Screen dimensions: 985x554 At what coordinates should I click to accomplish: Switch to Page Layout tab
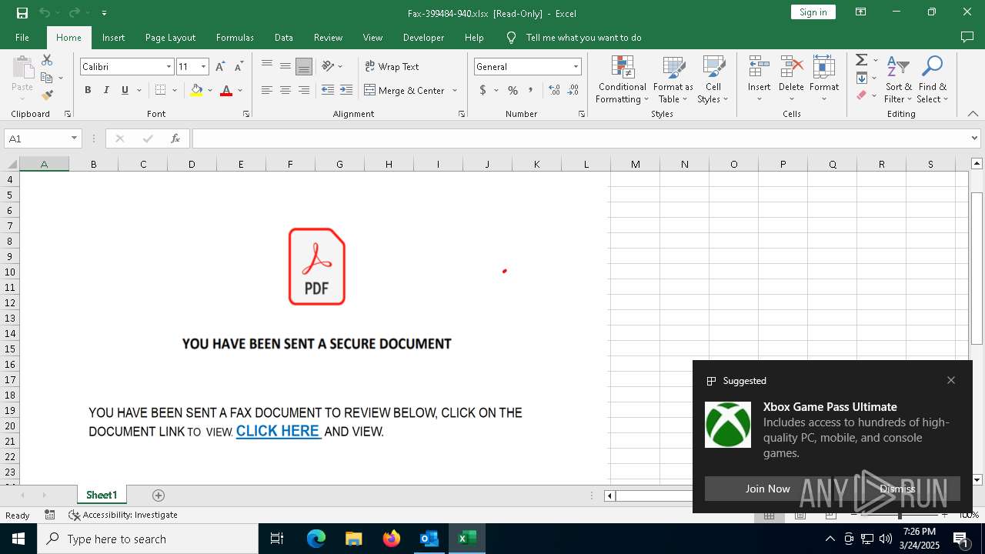[170, 37]
